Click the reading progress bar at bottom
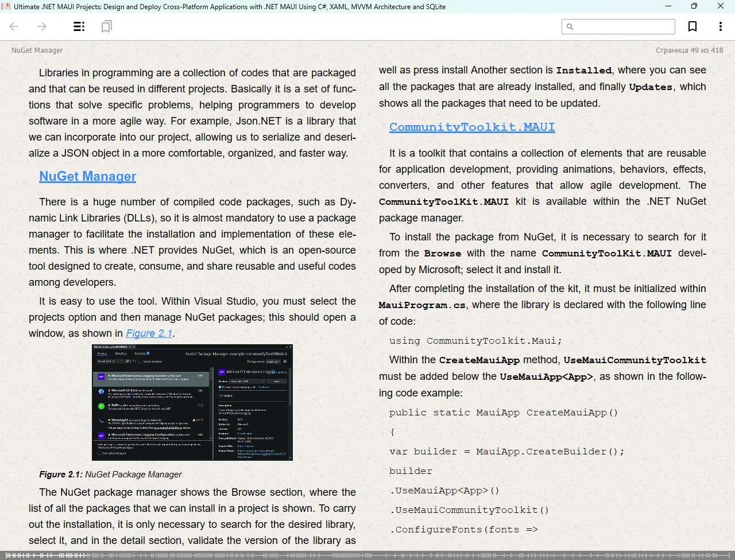This screenshot has width=735, height=560. point(367,555)
